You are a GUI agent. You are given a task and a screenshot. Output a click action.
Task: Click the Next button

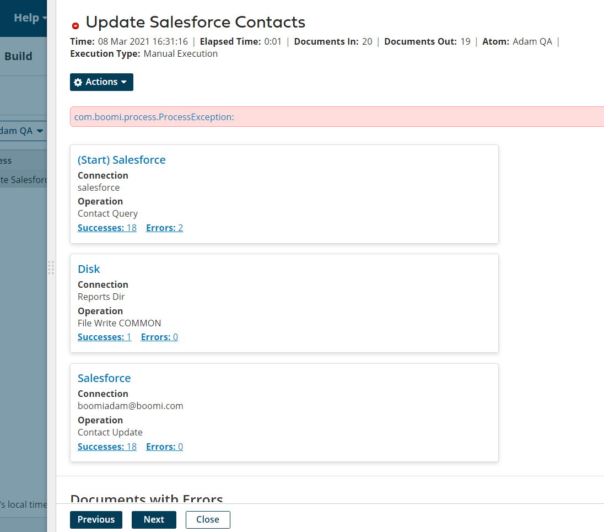(x=154, y=519)
